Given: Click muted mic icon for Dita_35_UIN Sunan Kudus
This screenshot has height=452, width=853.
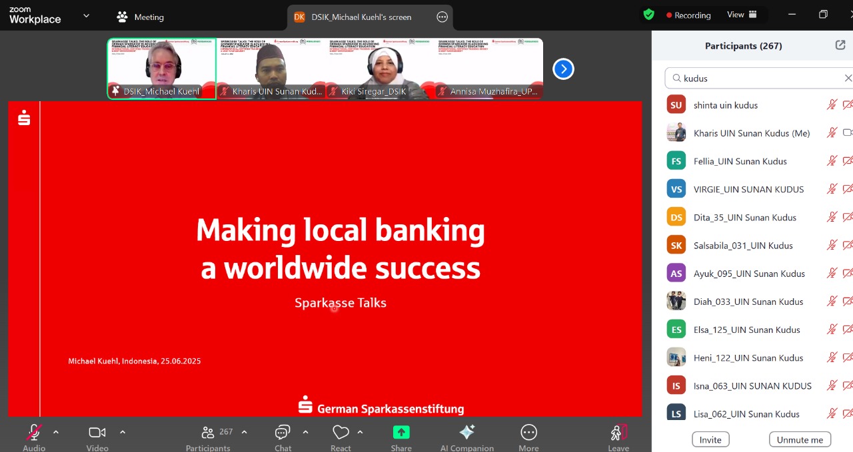Looking at the screenshot, I should (x=832, y=217).
